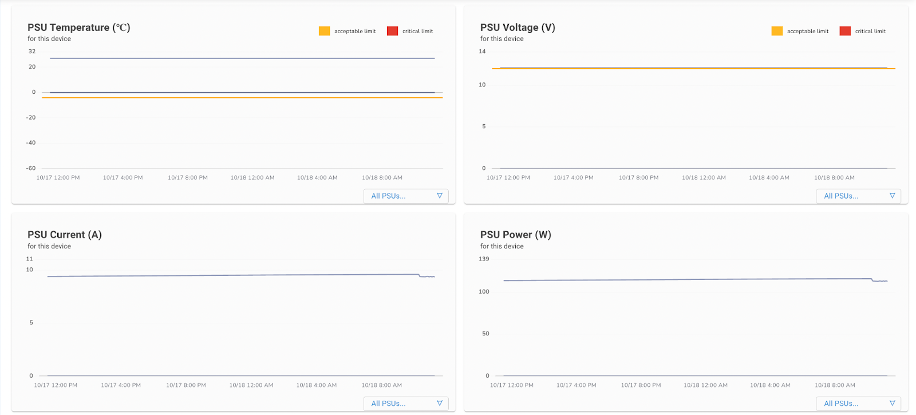Image resolution: width=916 pixels, height=415 pixels.
Task: Toggle 'critical limit' label in Temperature legend
Action: click(x=417, y=31)
